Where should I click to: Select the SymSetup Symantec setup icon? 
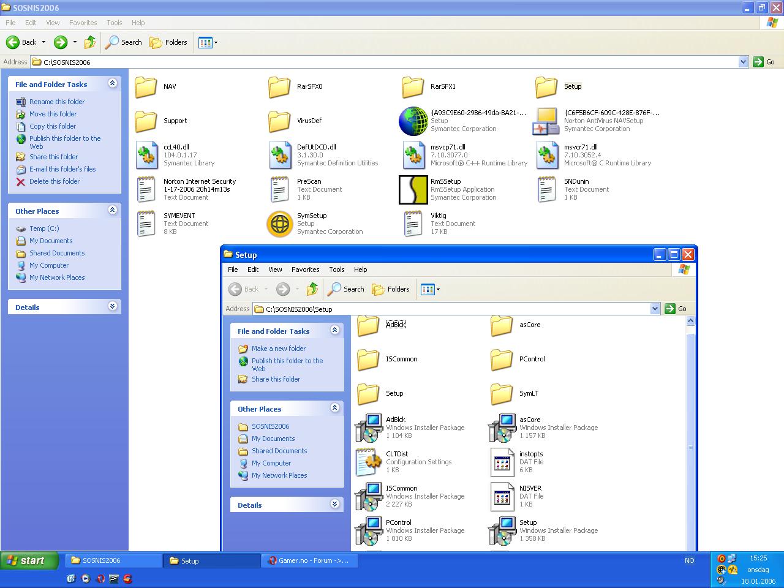pos(280,224)
